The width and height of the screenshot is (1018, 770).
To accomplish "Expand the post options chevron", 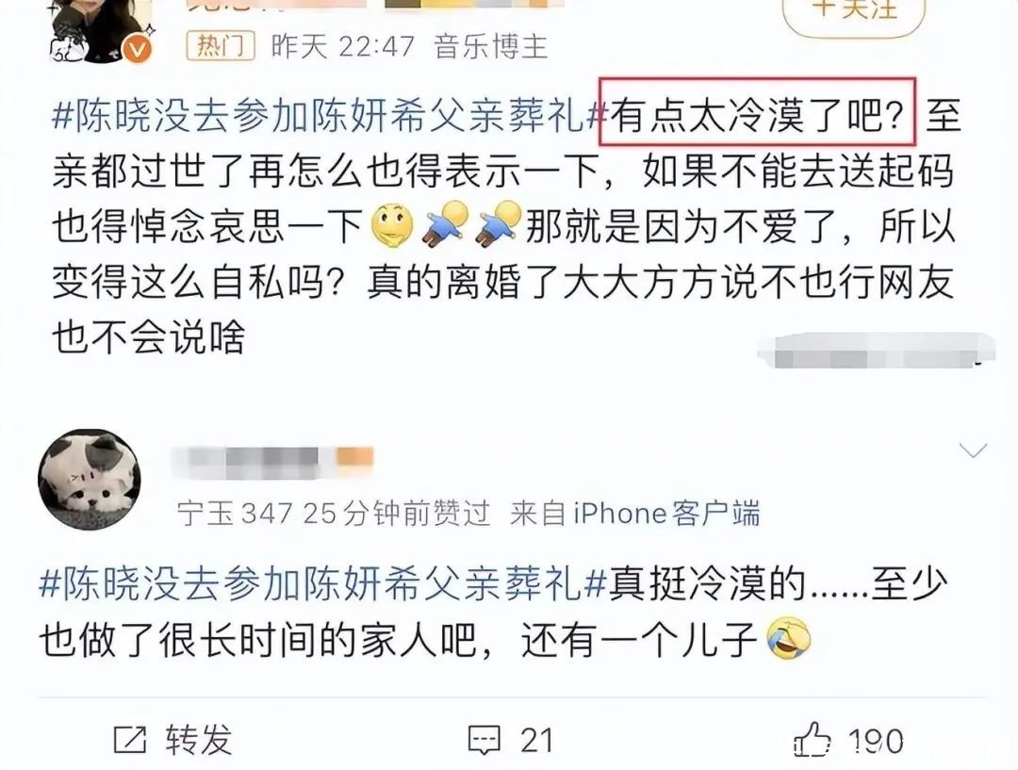I will pyautogui.click(x=973, y=450).
